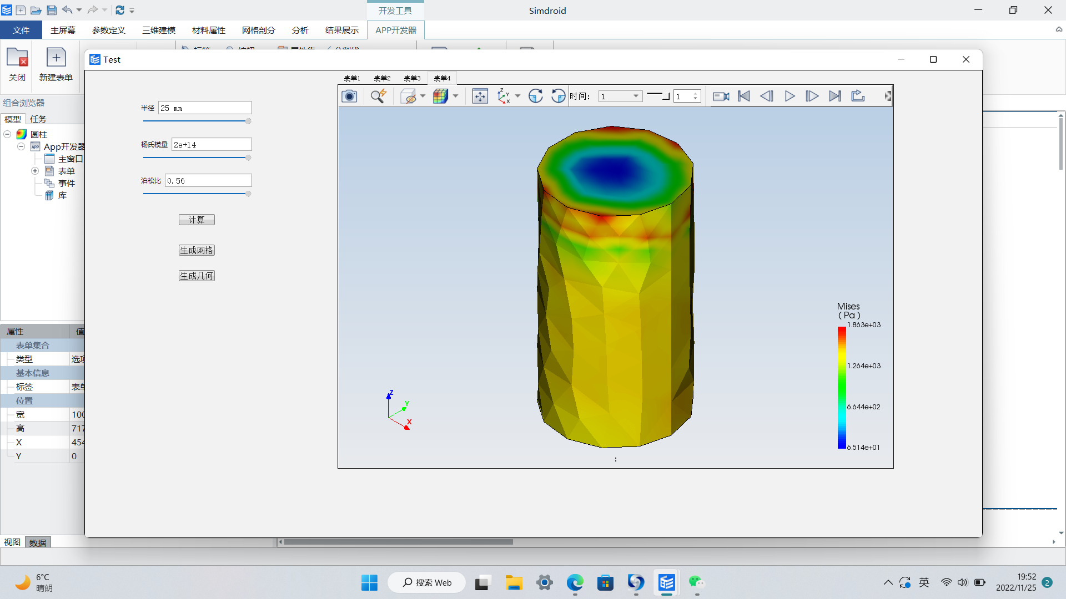Click the 泊松比 input field
1066x599 pixels.
coord(208,181)
